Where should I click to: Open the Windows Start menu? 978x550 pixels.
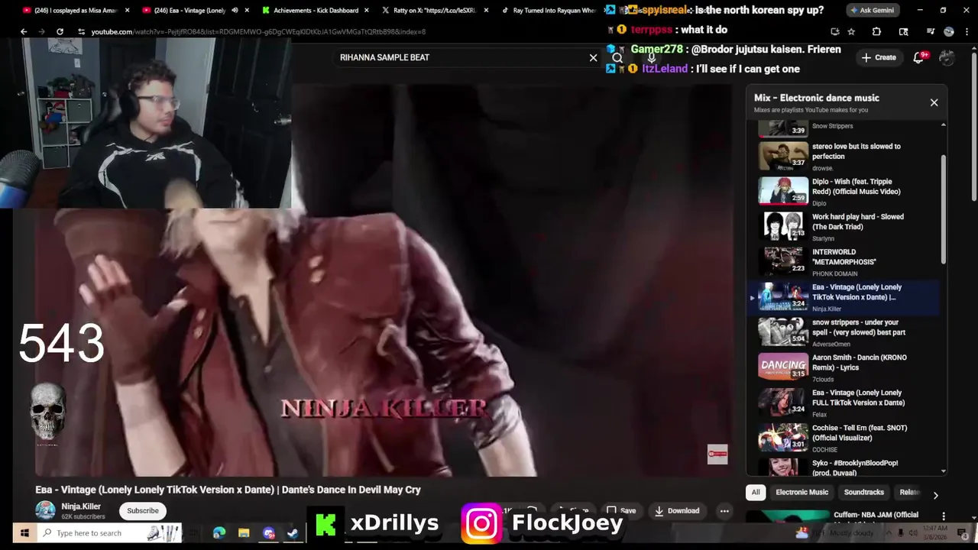pos(24,532)
